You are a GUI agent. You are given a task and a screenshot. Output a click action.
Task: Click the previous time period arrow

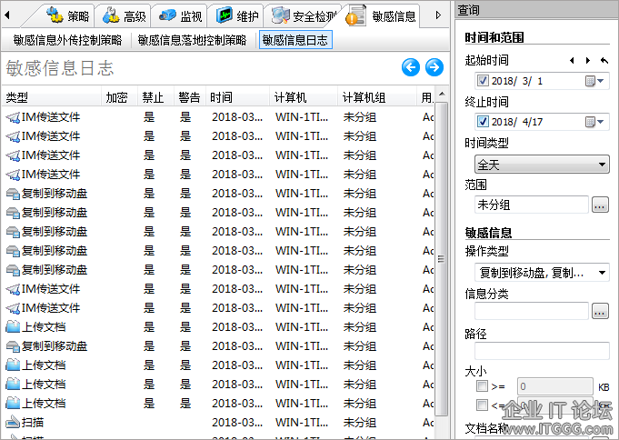(x=572, y=60)
